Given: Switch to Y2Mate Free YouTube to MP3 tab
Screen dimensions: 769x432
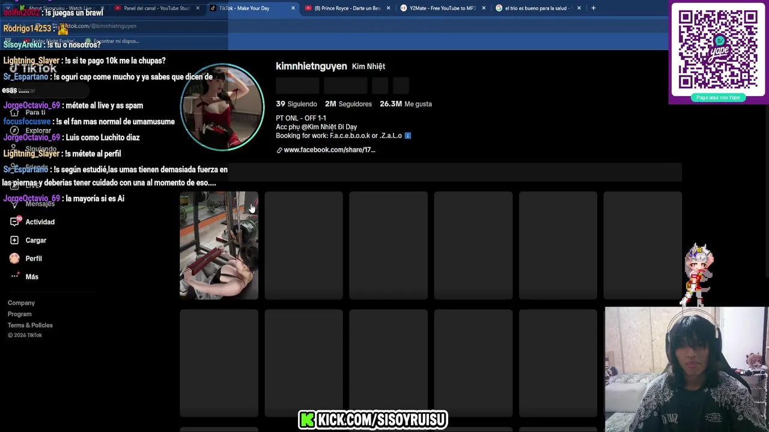Looking at the screenshot, I should click(443, 8).
